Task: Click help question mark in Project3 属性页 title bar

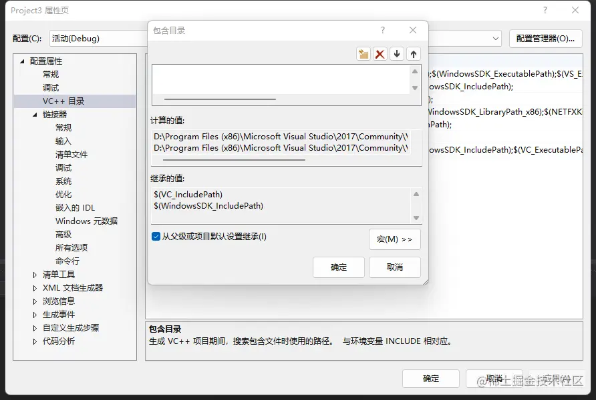Action: pos(545,10)
